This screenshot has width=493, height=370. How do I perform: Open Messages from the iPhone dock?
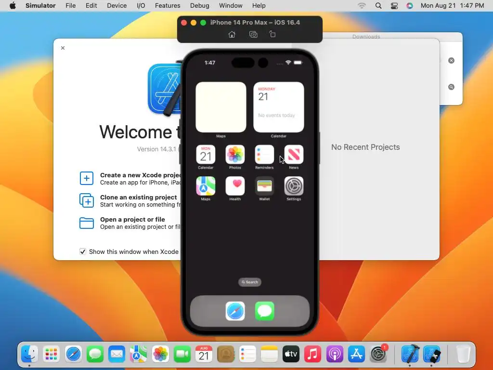(x=264, y=311)
